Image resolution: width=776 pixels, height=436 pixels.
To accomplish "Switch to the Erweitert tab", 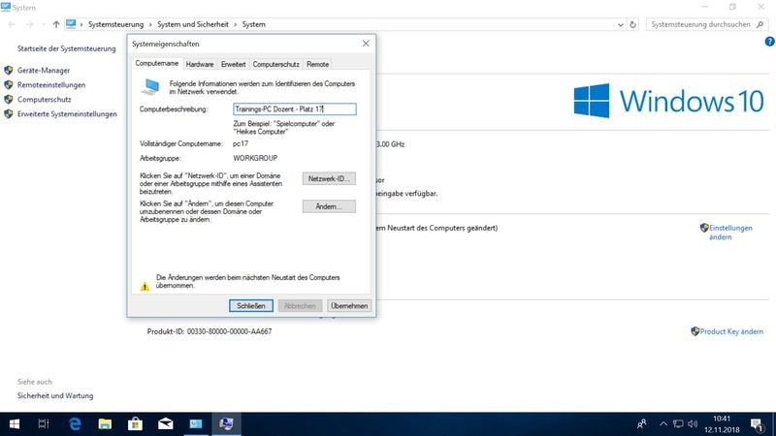I will coord(233,64).
